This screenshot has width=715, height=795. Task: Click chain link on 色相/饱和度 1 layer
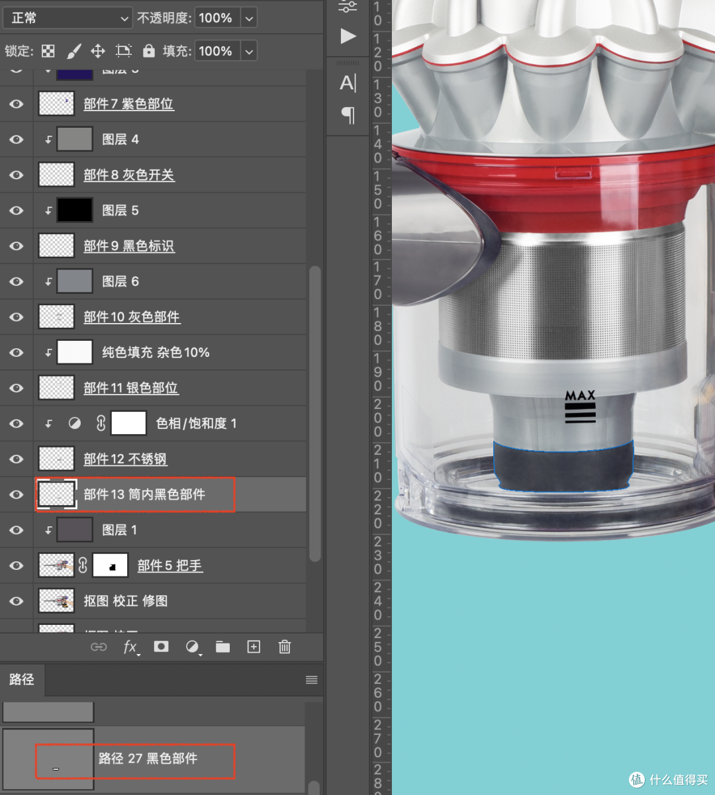[101, 423]
